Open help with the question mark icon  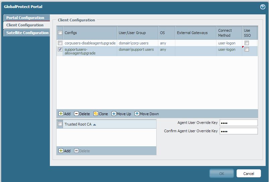pyautogui.click(x=263, y=7)
